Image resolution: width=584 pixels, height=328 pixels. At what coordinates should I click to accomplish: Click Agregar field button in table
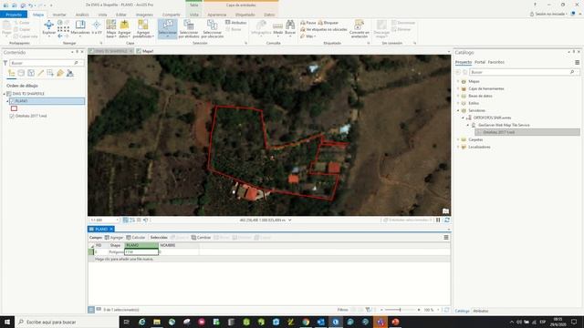point(113,237)
